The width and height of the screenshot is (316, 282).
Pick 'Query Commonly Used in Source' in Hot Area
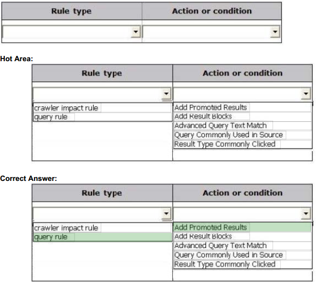pos(243,135)
